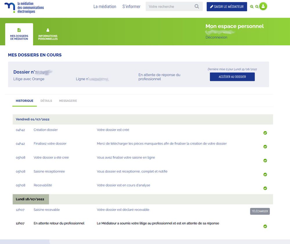The width and height of the screenshot is (290, 244).
Task: Click Dernière mise à jour Lundi 15/08/2022
Action: pos(232,69)
